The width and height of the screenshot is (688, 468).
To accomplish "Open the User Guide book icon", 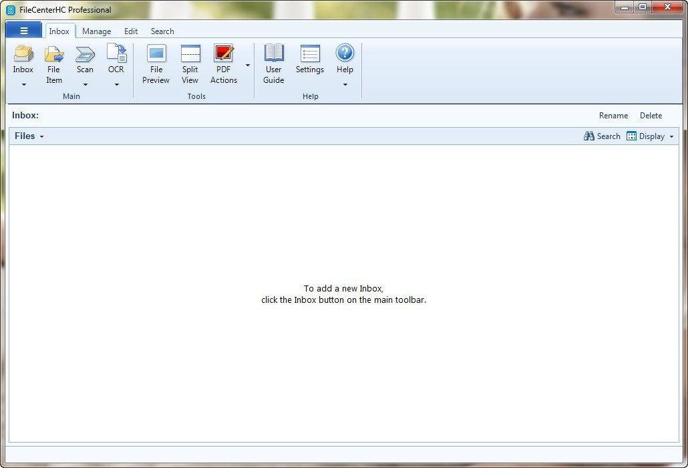I will (274, 53).
